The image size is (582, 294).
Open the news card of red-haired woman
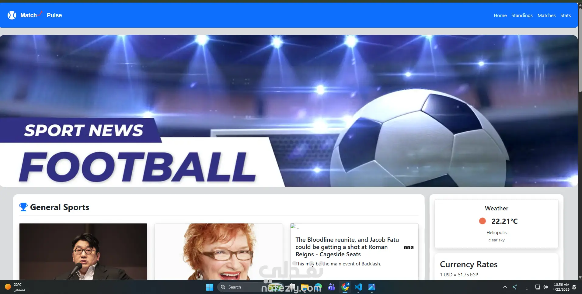pyautogui.click(x=218, y=251)
